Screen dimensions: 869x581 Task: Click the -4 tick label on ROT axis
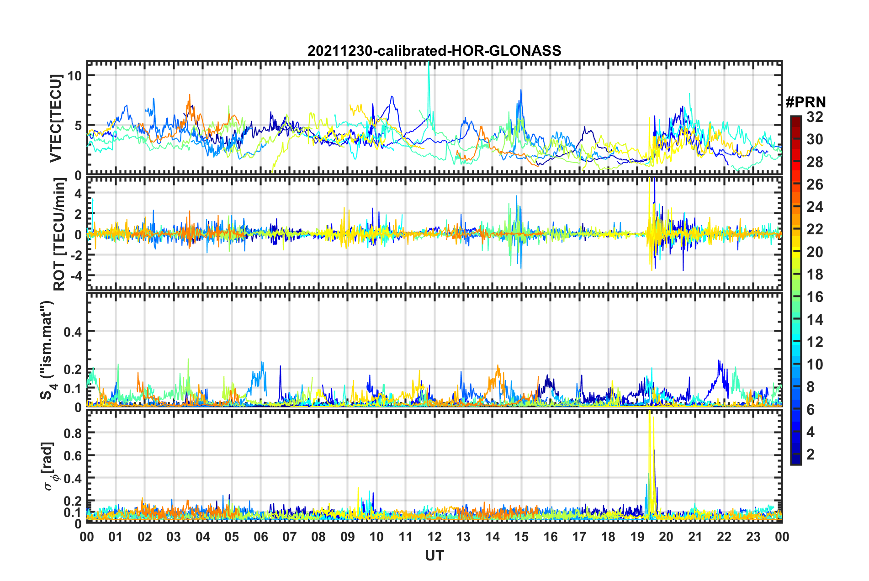click(x=74, y=276)
